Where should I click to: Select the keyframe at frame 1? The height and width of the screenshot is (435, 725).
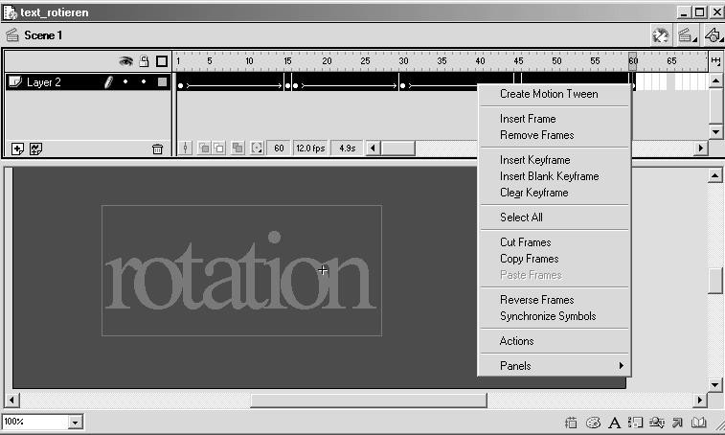click(180, 85)
